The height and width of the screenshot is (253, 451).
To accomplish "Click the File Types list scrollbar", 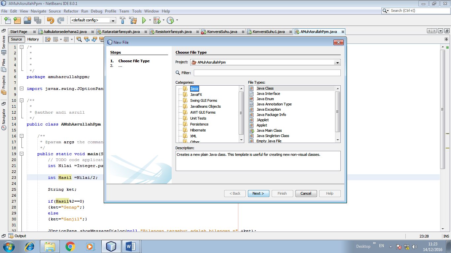I will [x=338, y=114].
